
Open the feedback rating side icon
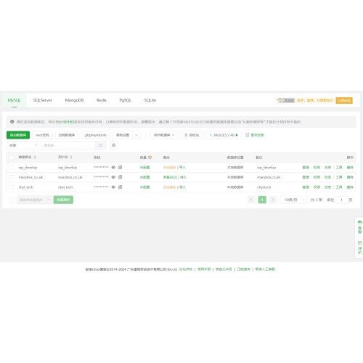[x=359, y=248]
